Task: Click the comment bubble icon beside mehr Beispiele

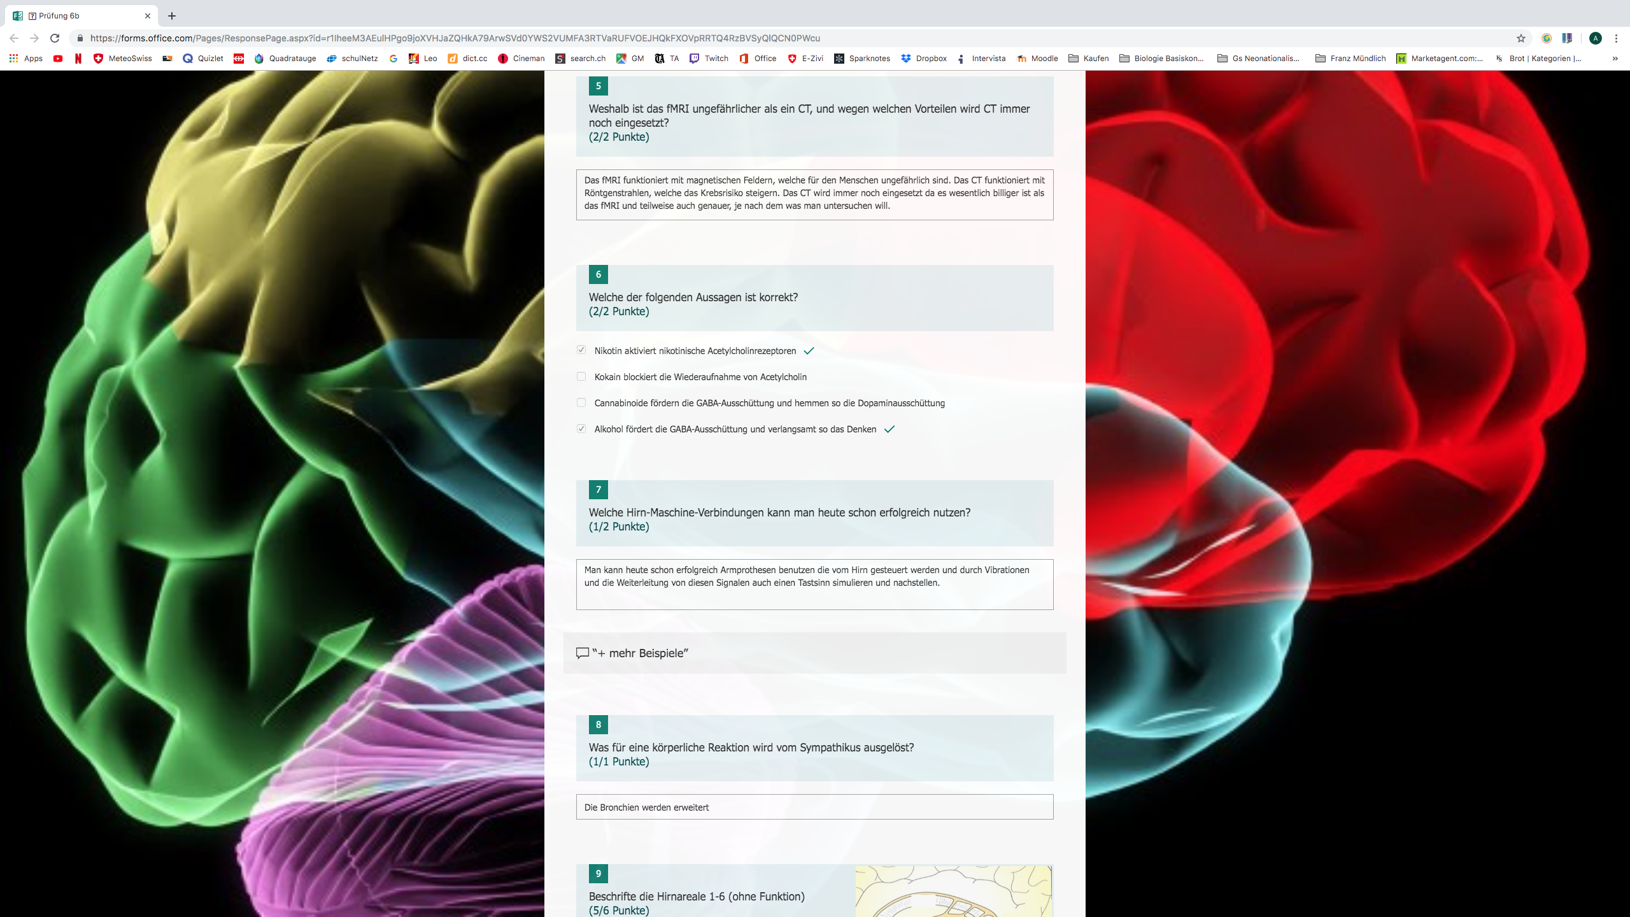Action: click(x=582, y=653)
